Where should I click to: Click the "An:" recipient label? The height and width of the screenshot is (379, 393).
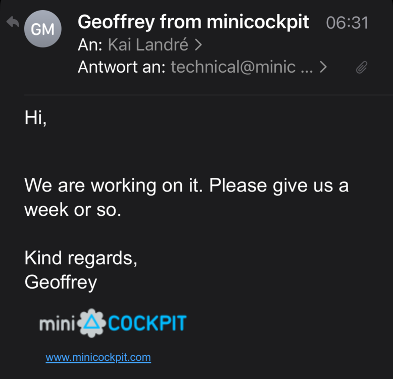(90, 45)
